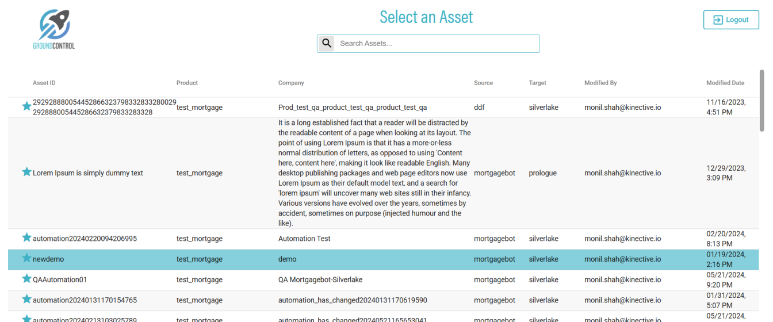Click the Ground Control rocket logo
Image resolution: width=773 pixels, height=322 pixels.
point(54,29)
